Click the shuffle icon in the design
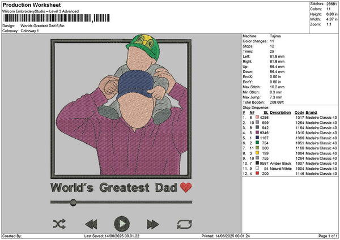The width and height of the screenshot is (340, 240). click(x=59, y=224)
